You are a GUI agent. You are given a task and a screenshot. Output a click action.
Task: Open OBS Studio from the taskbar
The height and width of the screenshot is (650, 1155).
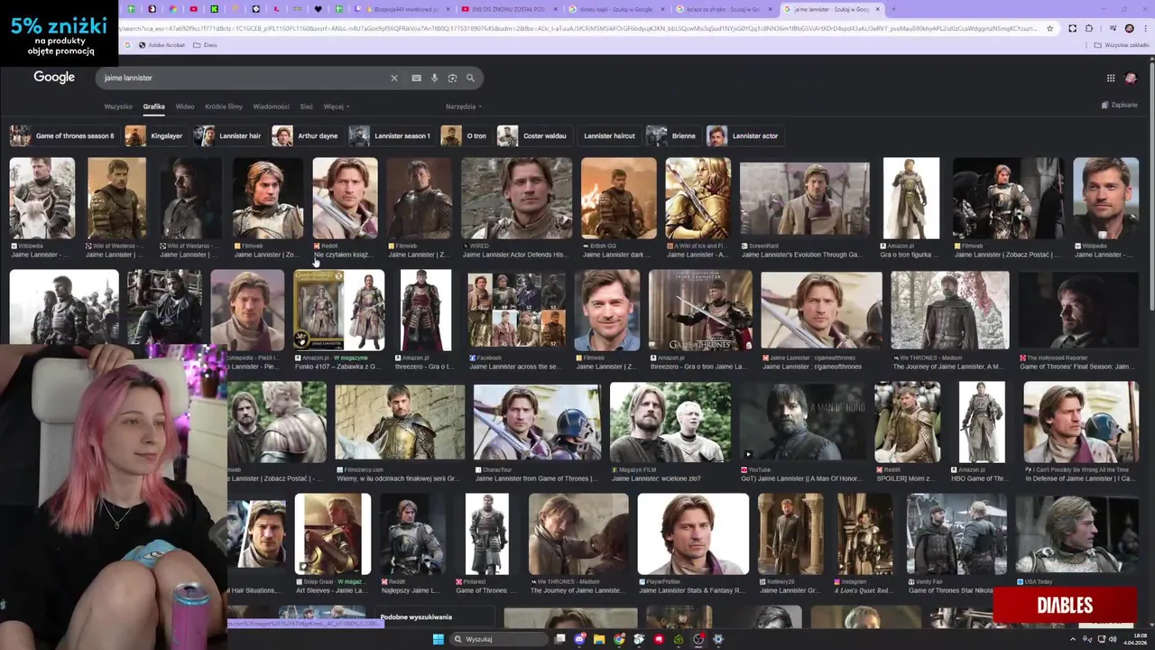click(698, 639)
